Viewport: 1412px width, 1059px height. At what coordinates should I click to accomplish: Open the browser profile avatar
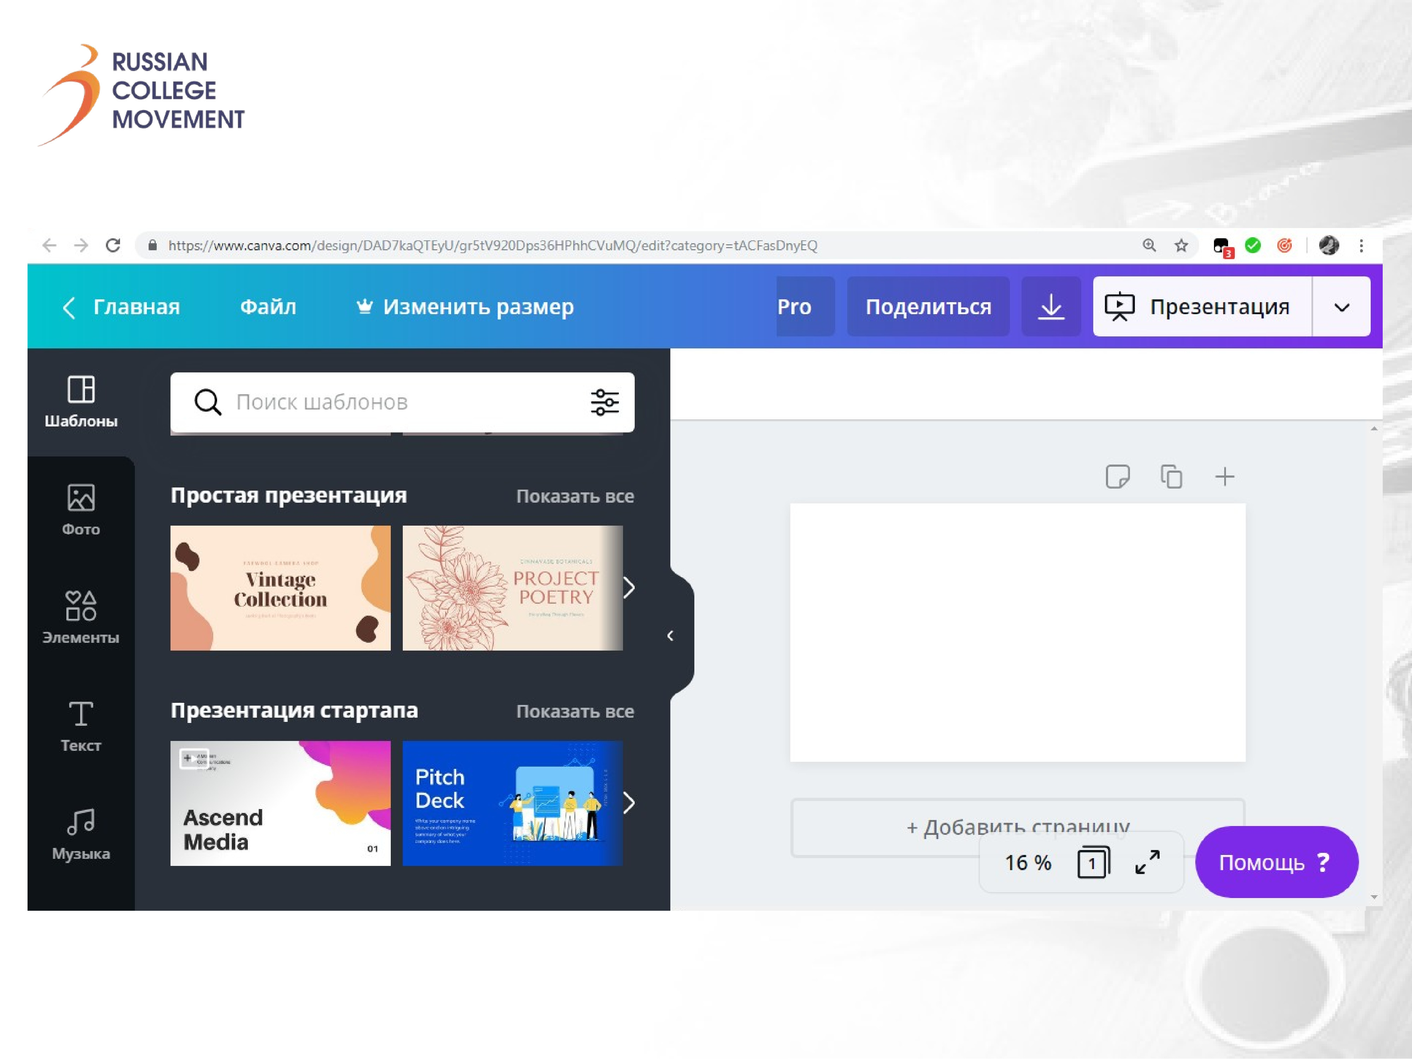click(1329, 245)
